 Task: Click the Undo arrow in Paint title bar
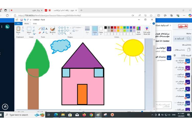click(x=25, y=20)
